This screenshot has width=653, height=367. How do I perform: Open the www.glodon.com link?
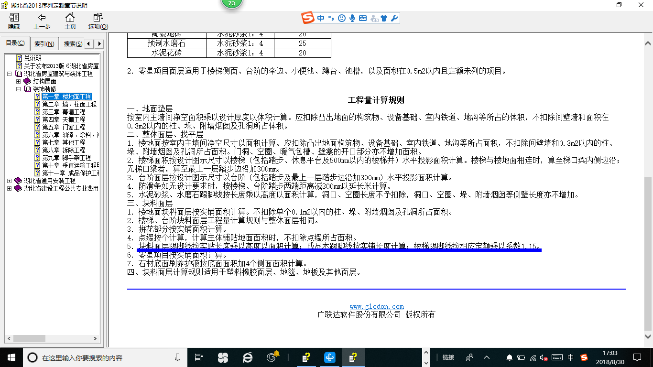[x=377, y=307]
